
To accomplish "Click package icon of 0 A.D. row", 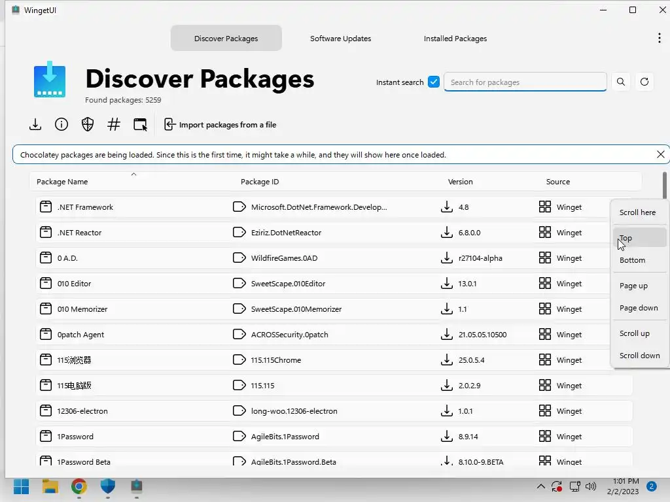I will [46, 258].
